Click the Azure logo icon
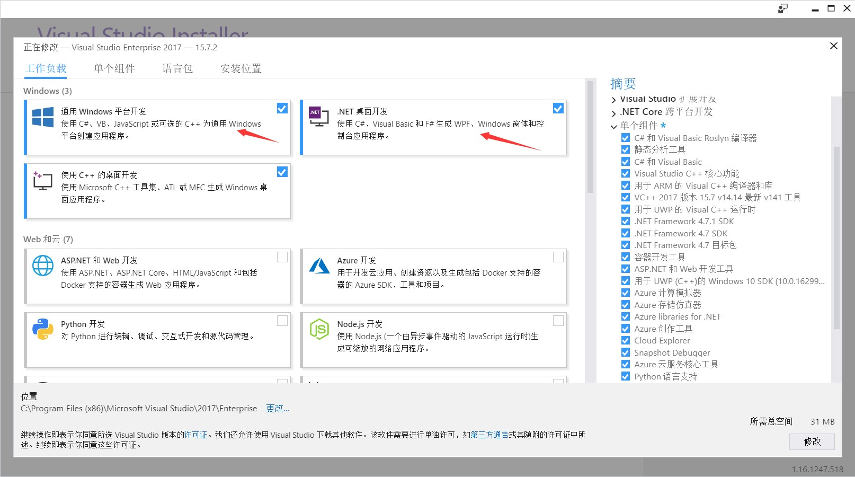 [319, 266]
